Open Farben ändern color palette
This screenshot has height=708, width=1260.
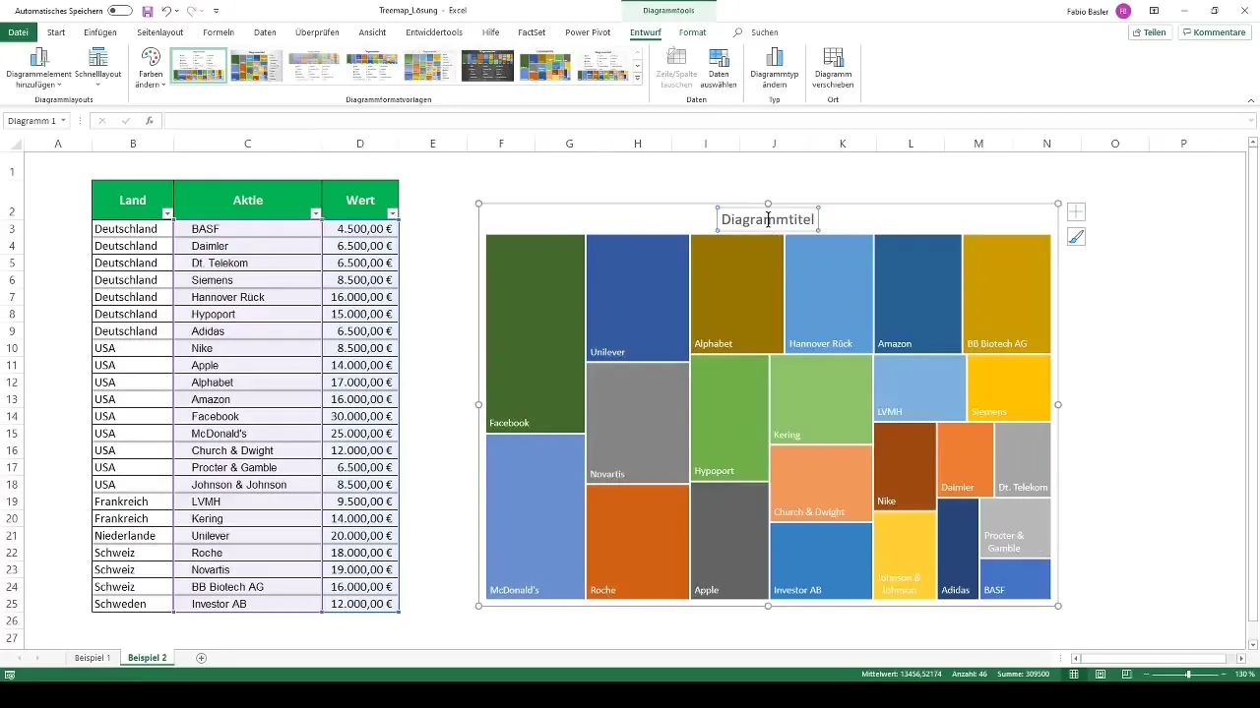[151, 68]
